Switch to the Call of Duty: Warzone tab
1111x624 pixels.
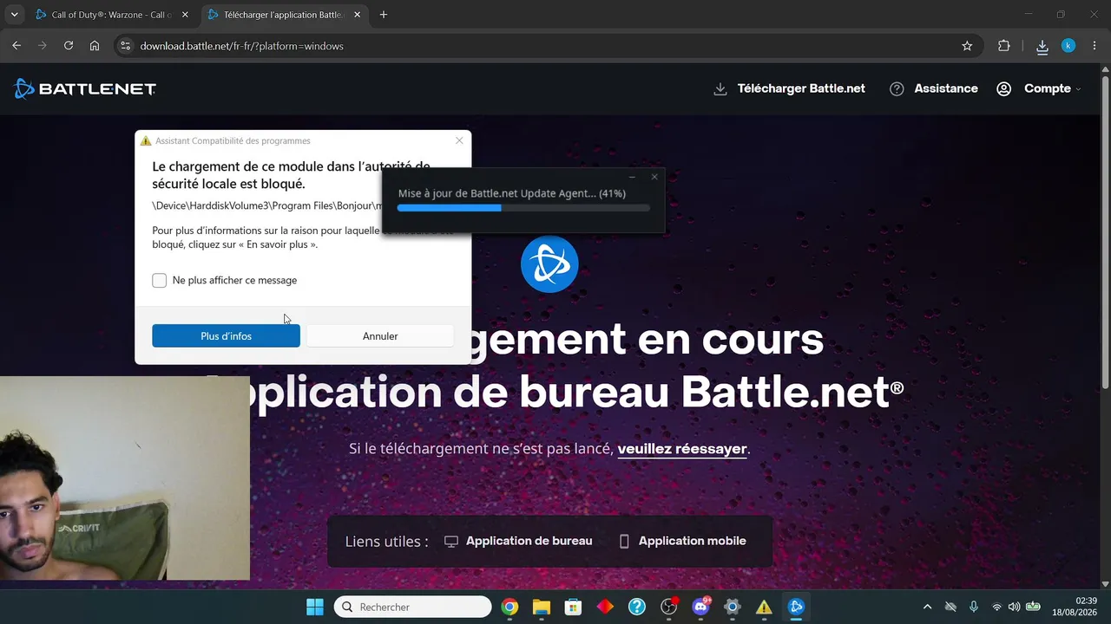coord(112,15)
